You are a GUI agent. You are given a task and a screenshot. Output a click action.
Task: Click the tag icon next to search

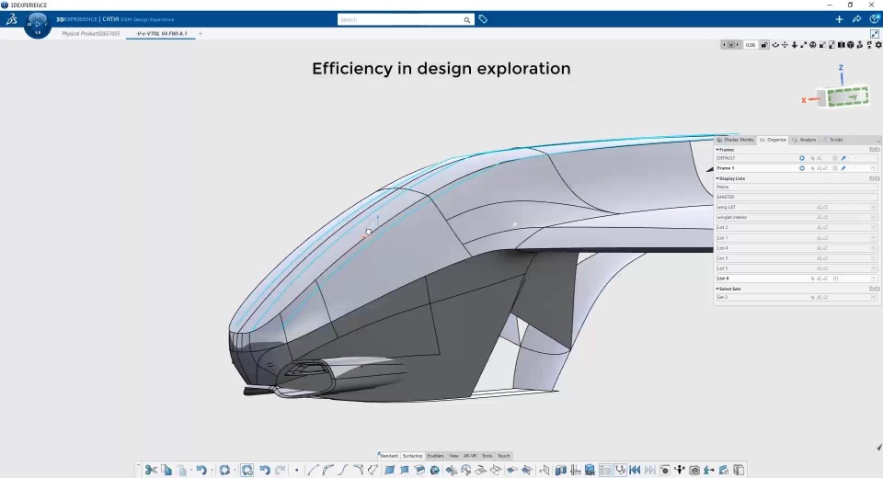pyautogui.click(x=483, y=19)
